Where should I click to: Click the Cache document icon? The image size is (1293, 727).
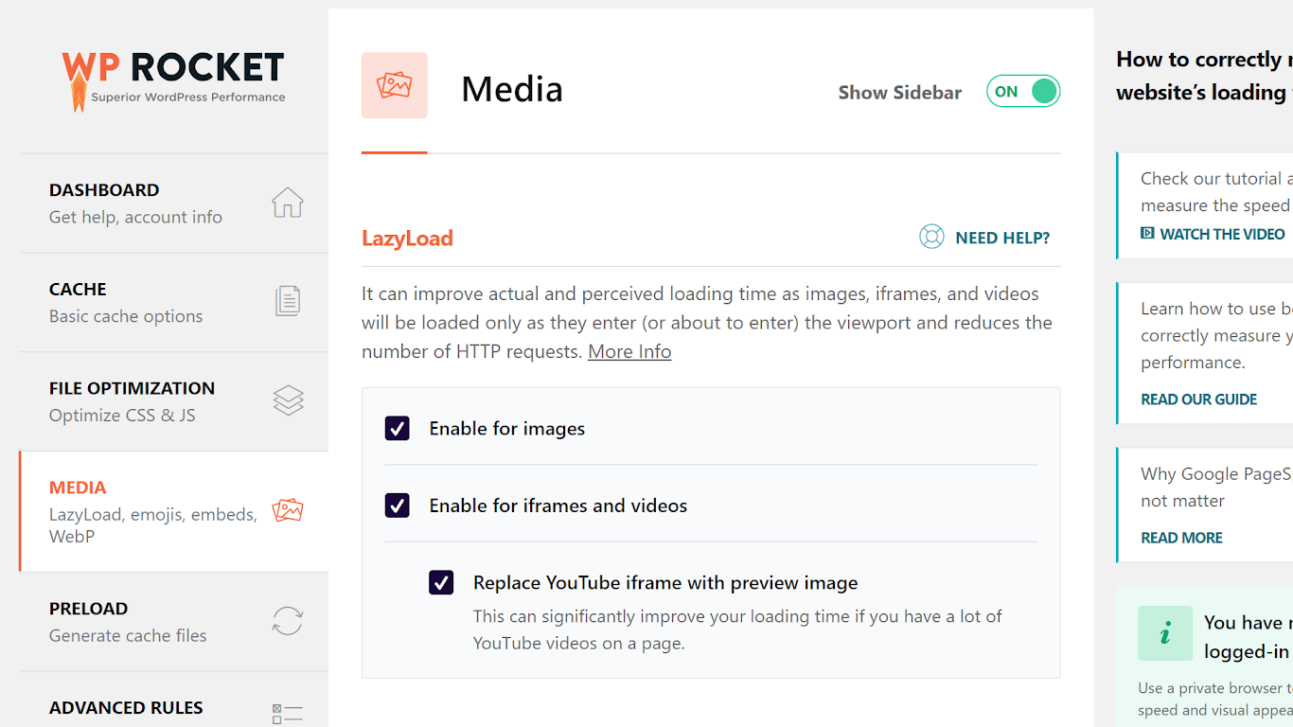tap(288, 301)
